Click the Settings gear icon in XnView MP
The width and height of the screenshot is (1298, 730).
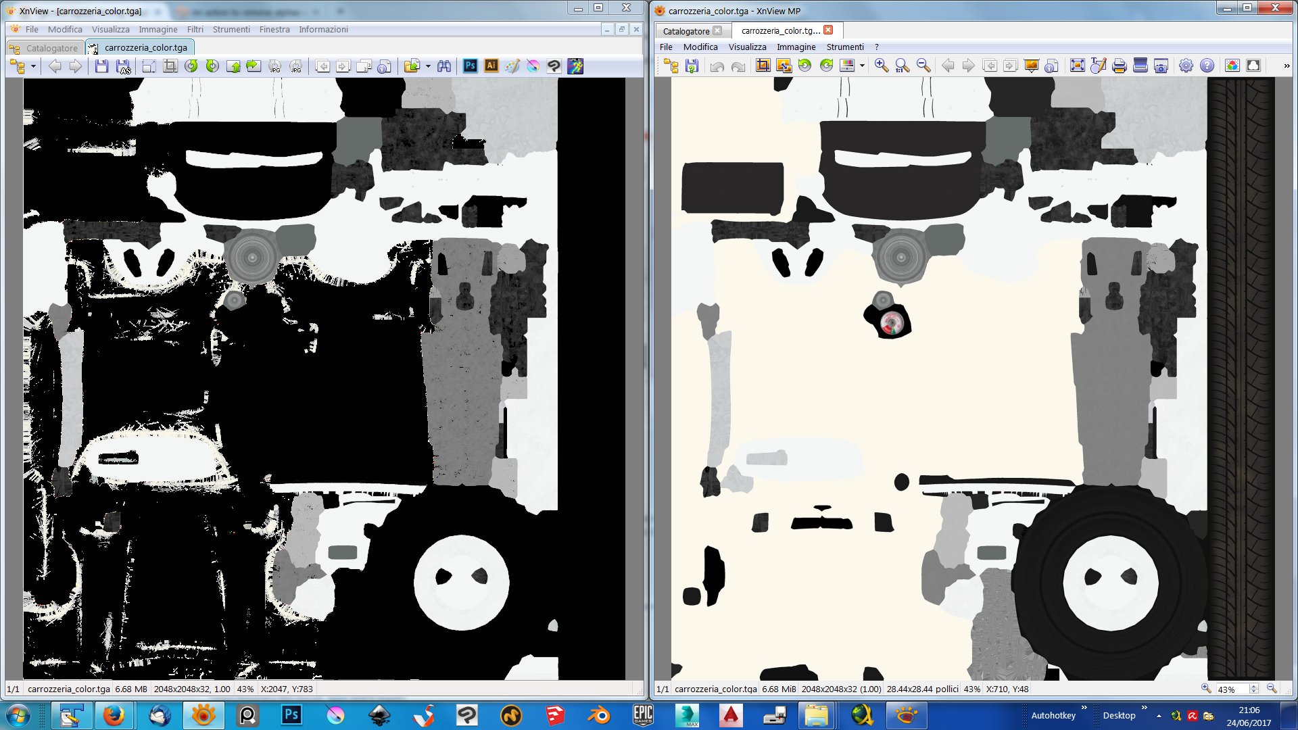tap(1186, 66)
